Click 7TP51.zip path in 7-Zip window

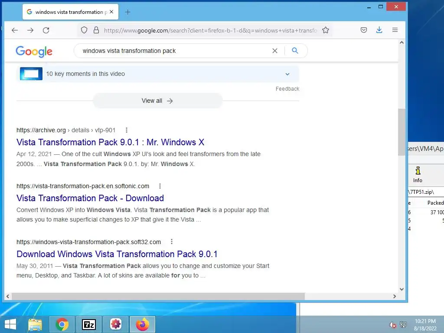tap(421, 192)
